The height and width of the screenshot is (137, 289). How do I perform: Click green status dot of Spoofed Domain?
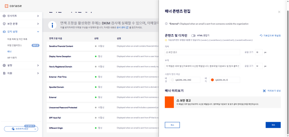pyautogui.click(x=96, y=87)
